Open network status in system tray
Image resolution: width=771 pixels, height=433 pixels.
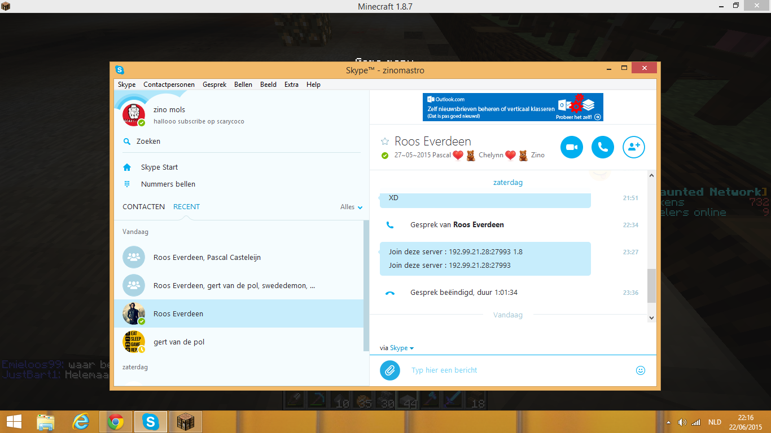696,422
